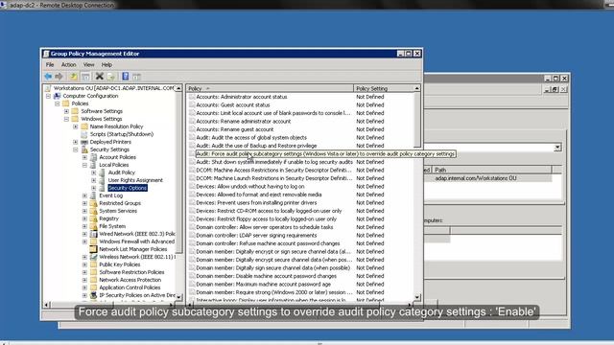The width and height of the screenshot is (614, 345).
Task: Sort by the Policy Setting column header
Action: pos(384,88)
